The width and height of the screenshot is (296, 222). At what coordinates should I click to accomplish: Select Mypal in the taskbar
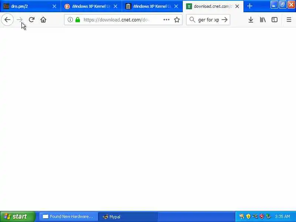128,216
